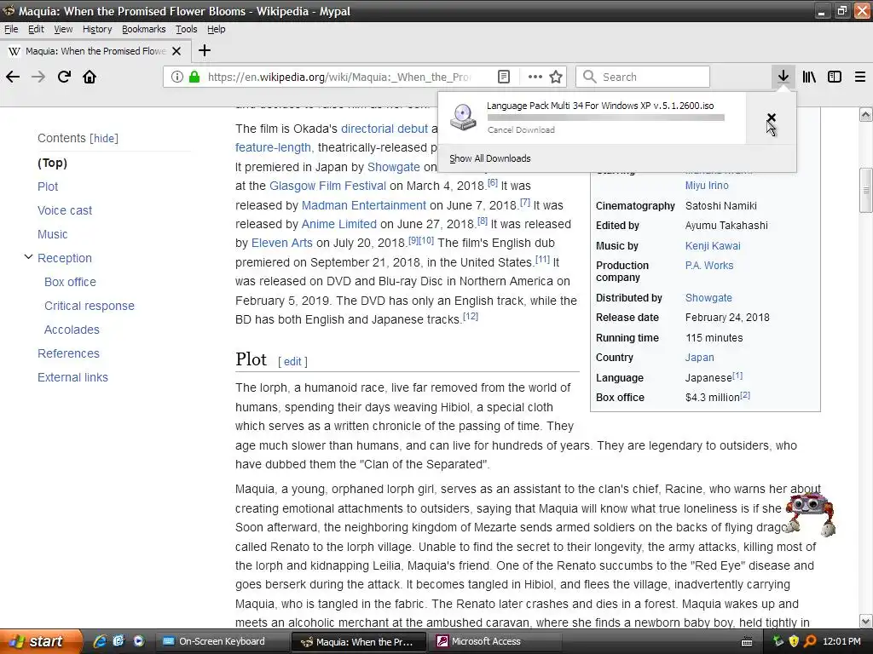Jump to (Top) of article
The width and height of the screenshot is (873, 654).
click(x=52, y=163)
